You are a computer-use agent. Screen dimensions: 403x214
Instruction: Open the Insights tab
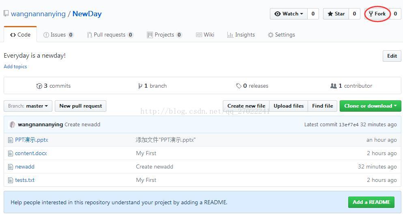click(x=241, y=35)
